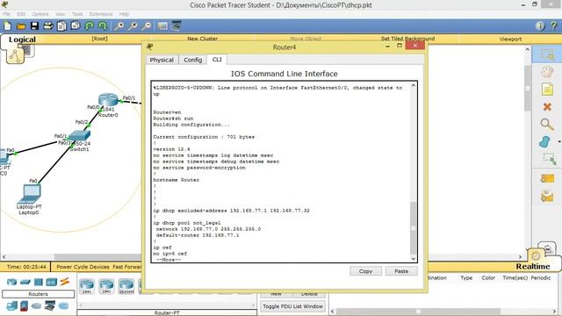Pick the 1841 router model
The height and width of the screenshot is (316, 562).
[87, 286]
